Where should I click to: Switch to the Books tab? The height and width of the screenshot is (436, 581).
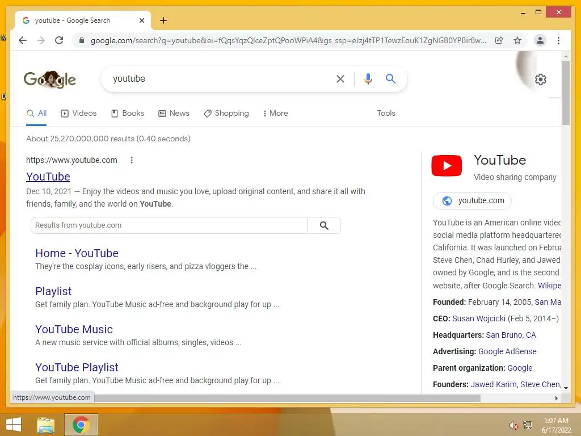(x=128, y=114)
